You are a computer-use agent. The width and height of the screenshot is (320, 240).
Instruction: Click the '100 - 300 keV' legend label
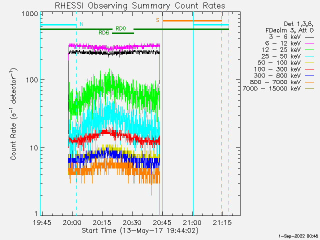click(x=277, y=69)
